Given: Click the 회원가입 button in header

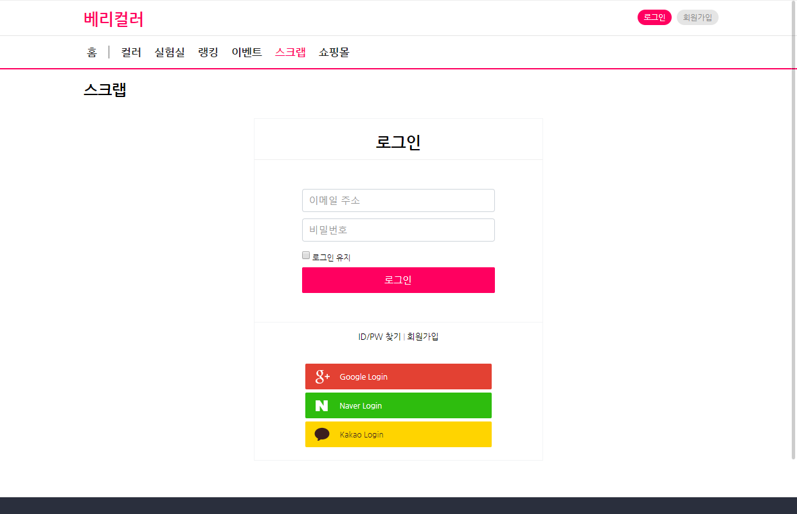Looking at the screenshot, I should click(x=697, y=17).
